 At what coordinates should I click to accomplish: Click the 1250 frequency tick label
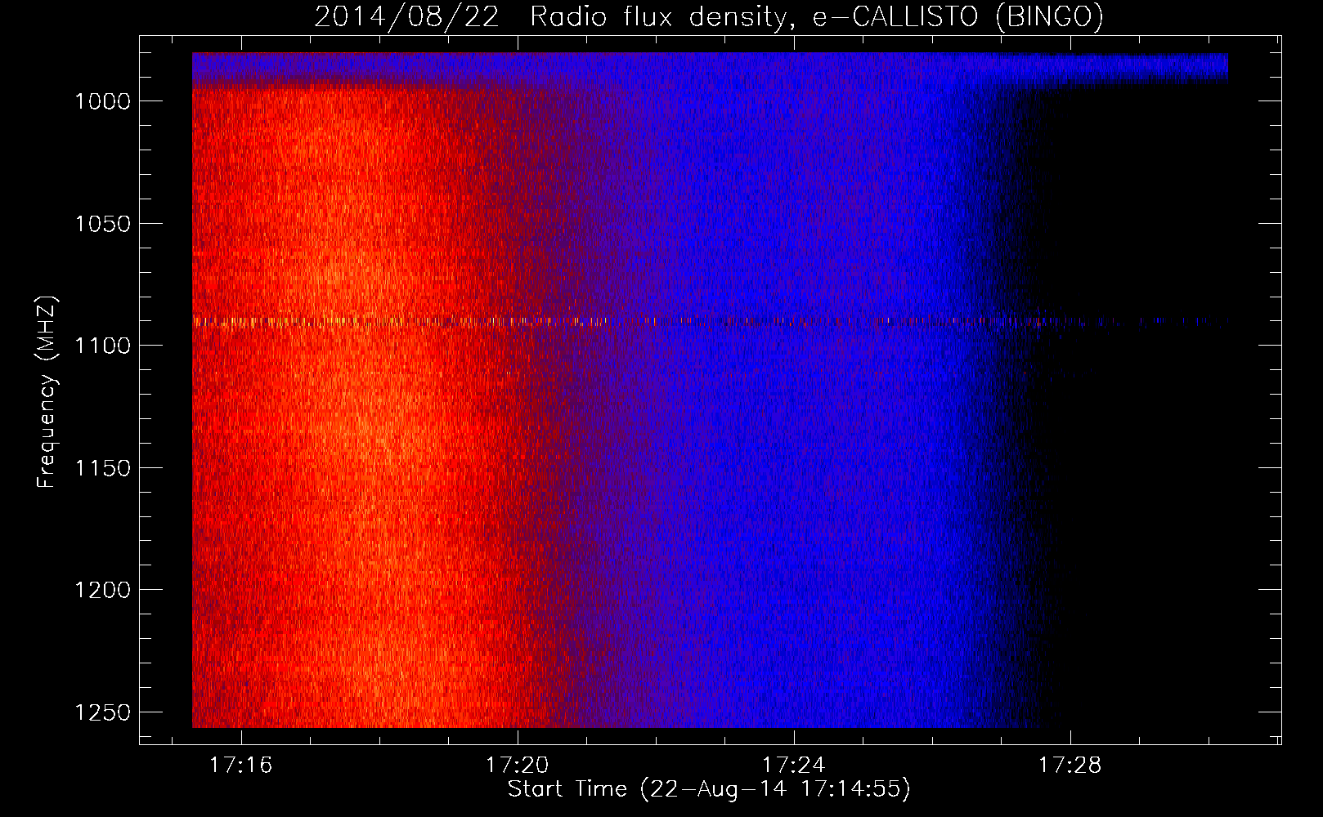point(103,712)
